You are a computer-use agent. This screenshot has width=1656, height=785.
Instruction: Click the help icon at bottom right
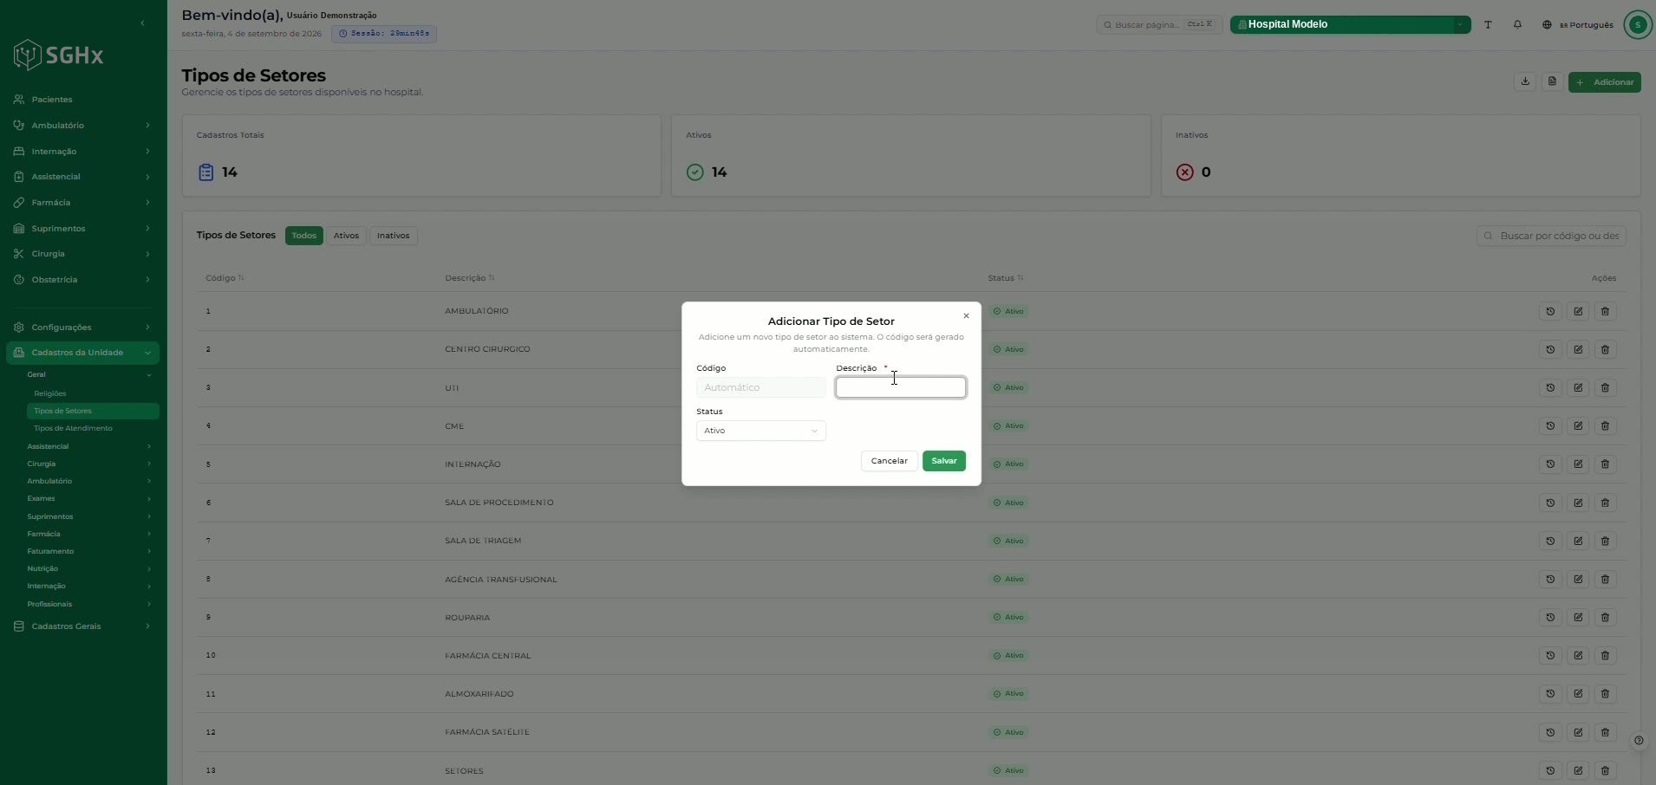point(1639,741)
